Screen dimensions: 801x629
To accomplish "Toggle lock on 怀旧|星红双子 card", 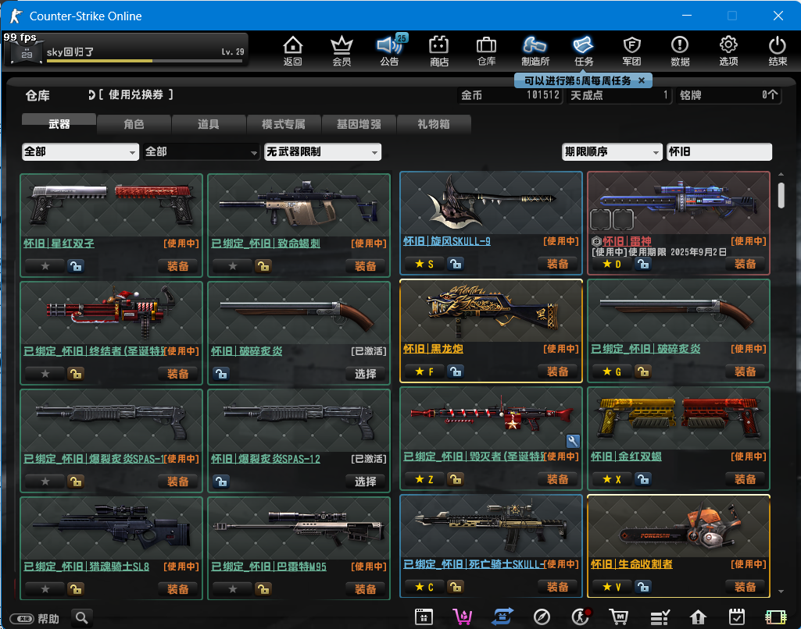I will pos(76,266).
